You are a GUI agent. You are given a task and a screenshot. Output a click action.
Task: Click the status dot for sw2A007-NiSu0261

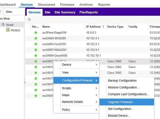coord(36,50)
